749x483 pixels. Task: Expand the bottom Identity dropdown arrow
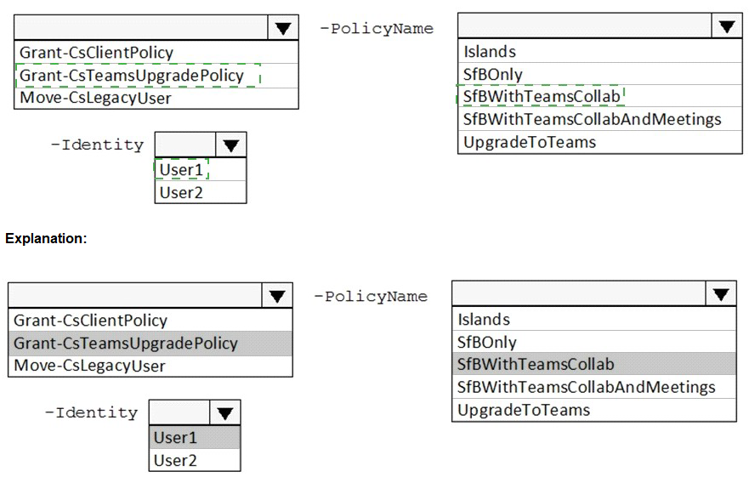(225, 413)
